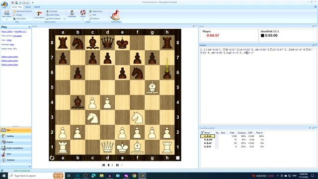Screen dimensions: 318x179
Task: Click the Show Analysis command
Action: [x=53, y=19]
